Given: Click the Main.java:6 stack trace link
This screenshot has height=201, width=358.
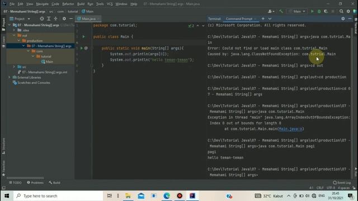Looking at the screenshot, I should pos(291,129).
